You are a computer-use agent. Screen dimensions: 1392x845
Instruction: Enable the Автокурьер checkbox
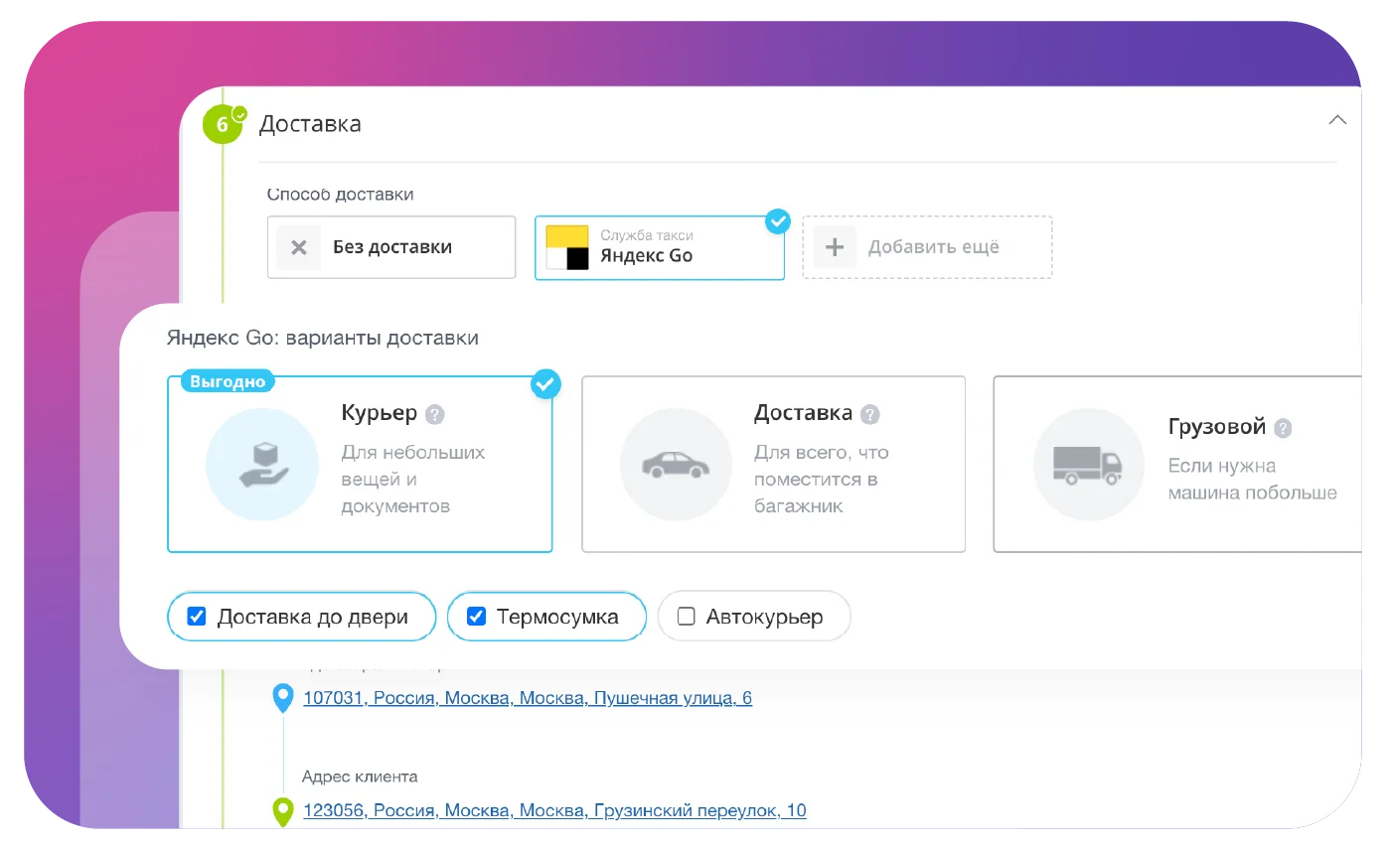point(686,617)
